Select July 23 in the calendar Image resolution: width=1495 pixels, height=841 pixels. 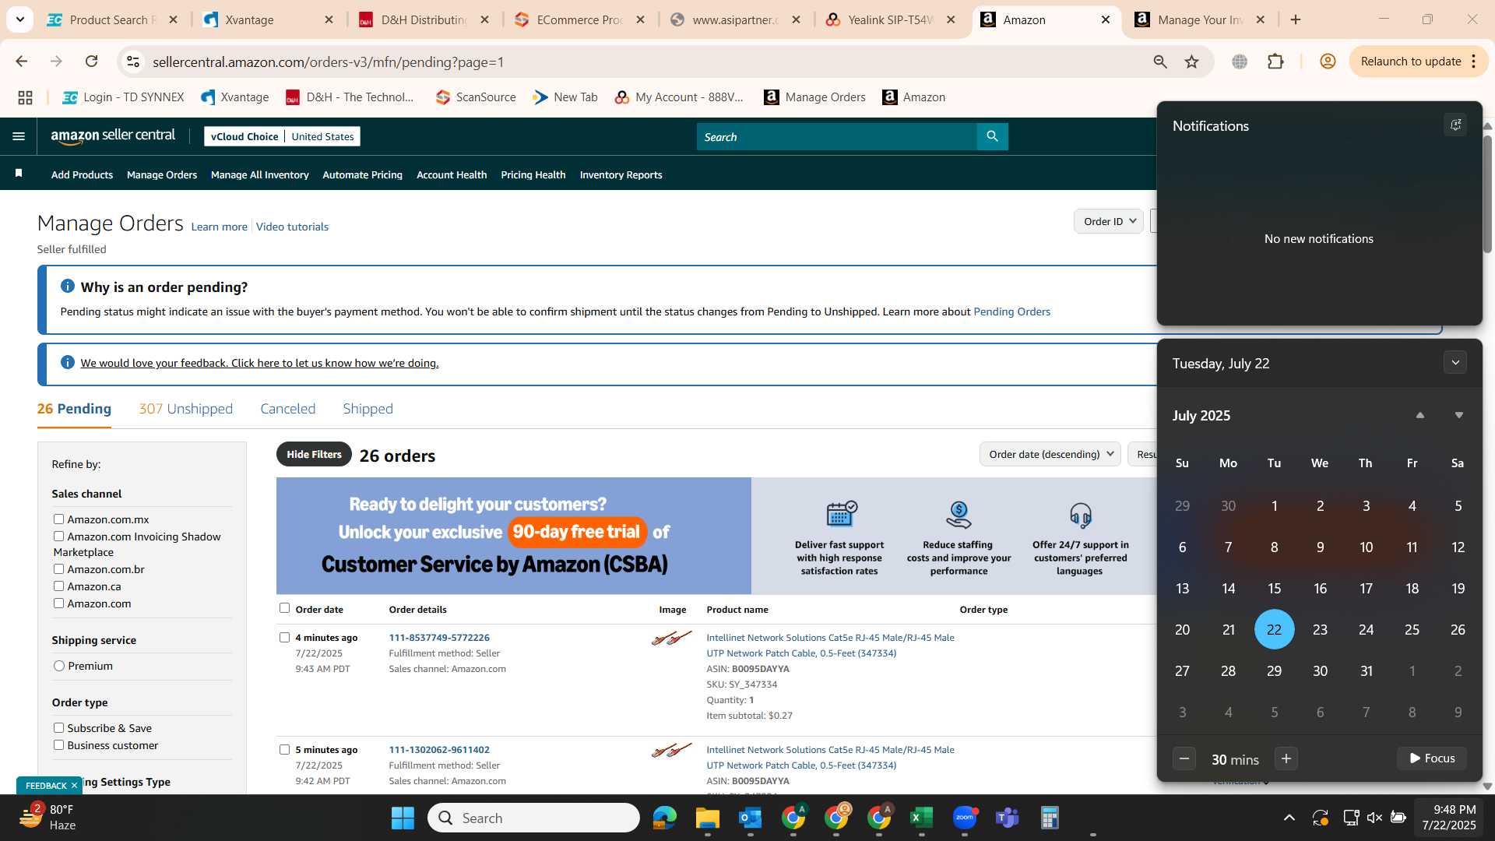(1320, 629)
